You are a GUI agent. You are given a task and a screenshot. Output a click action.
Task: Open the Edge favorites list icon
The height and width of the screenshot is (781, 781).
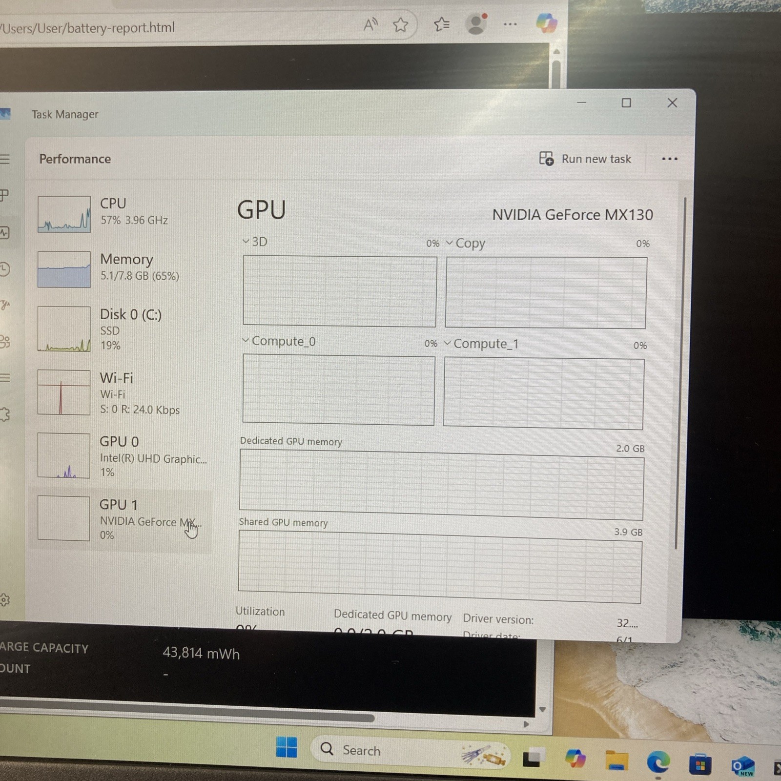click(x=442, y=24)
